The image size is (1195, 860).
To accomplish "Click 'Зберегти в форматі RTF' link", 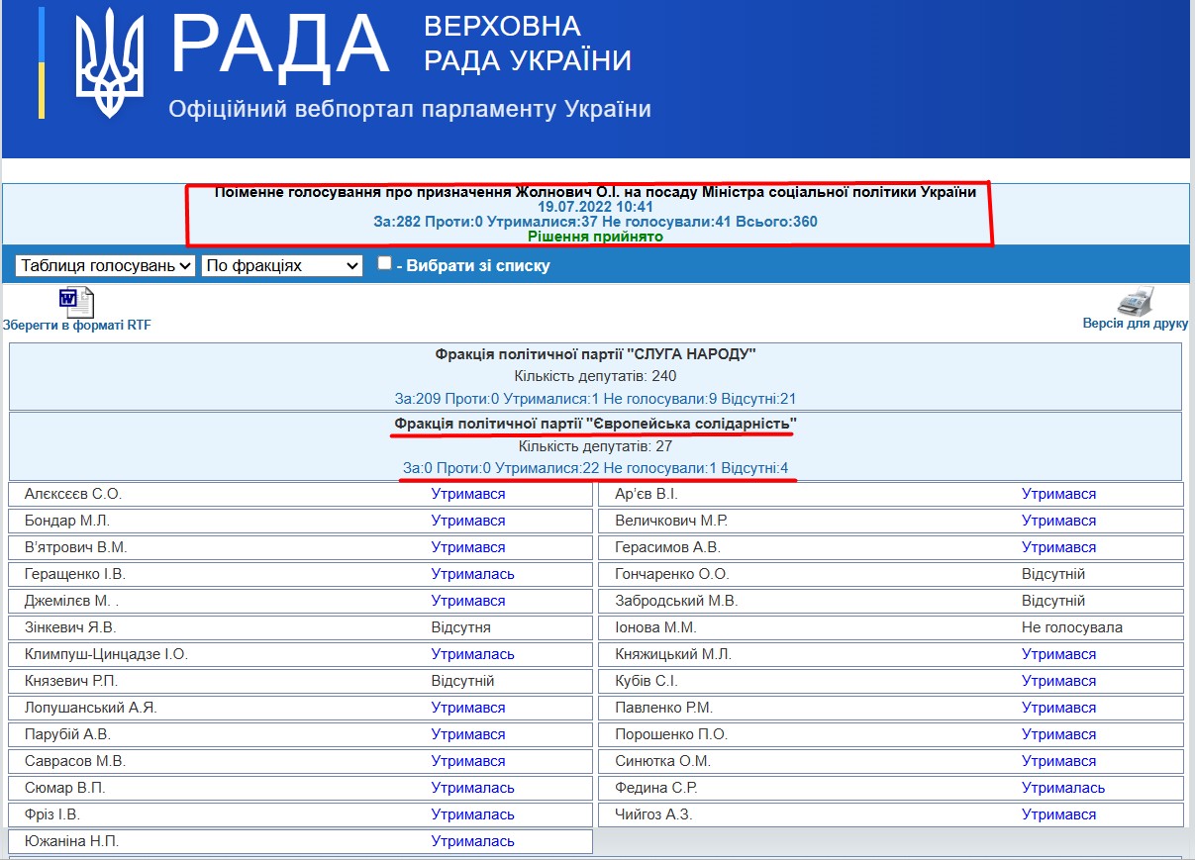I will click(x=77, y=326).
